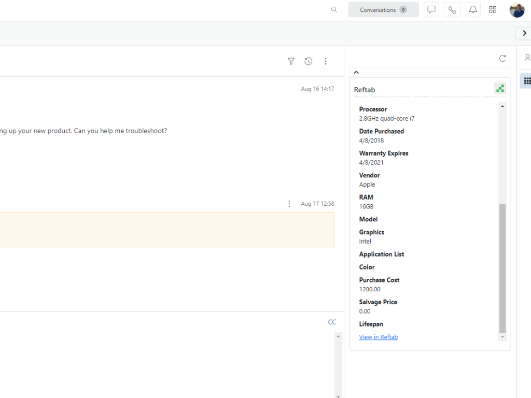Viewport: 531px width, 398px height.
Task: Open the Conversations panel button
Action: coord(383,10)
